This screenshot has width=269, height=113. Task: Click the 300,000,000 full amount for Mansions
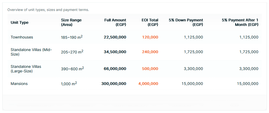[x=114, y=84]
